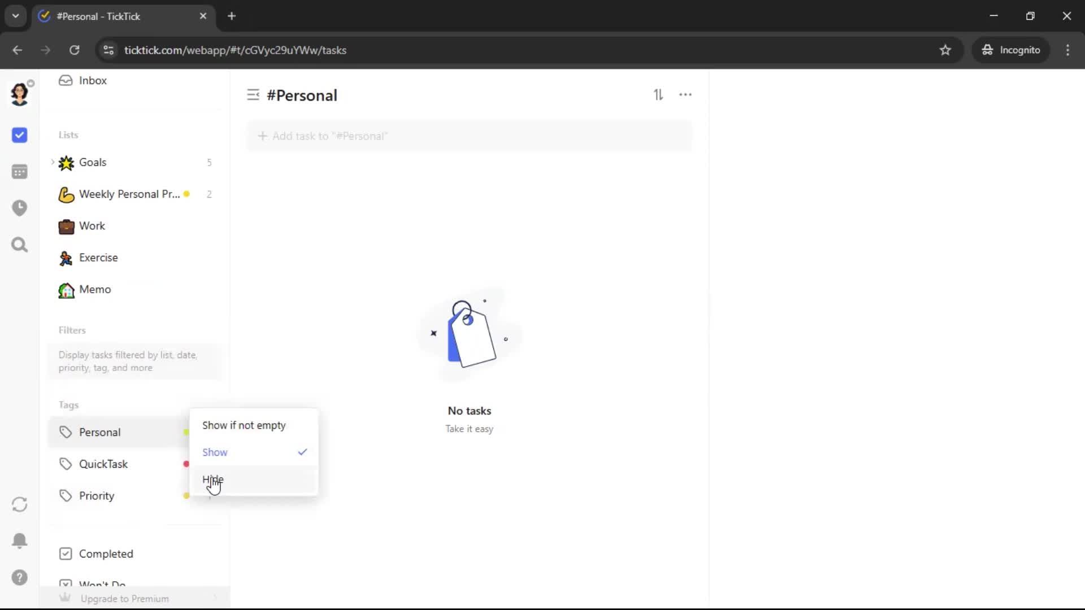Image resolution: width=1085 pixels, height=610 pixels.
Task: Click the sort arrows icon in header
Action: pos(658,95)
